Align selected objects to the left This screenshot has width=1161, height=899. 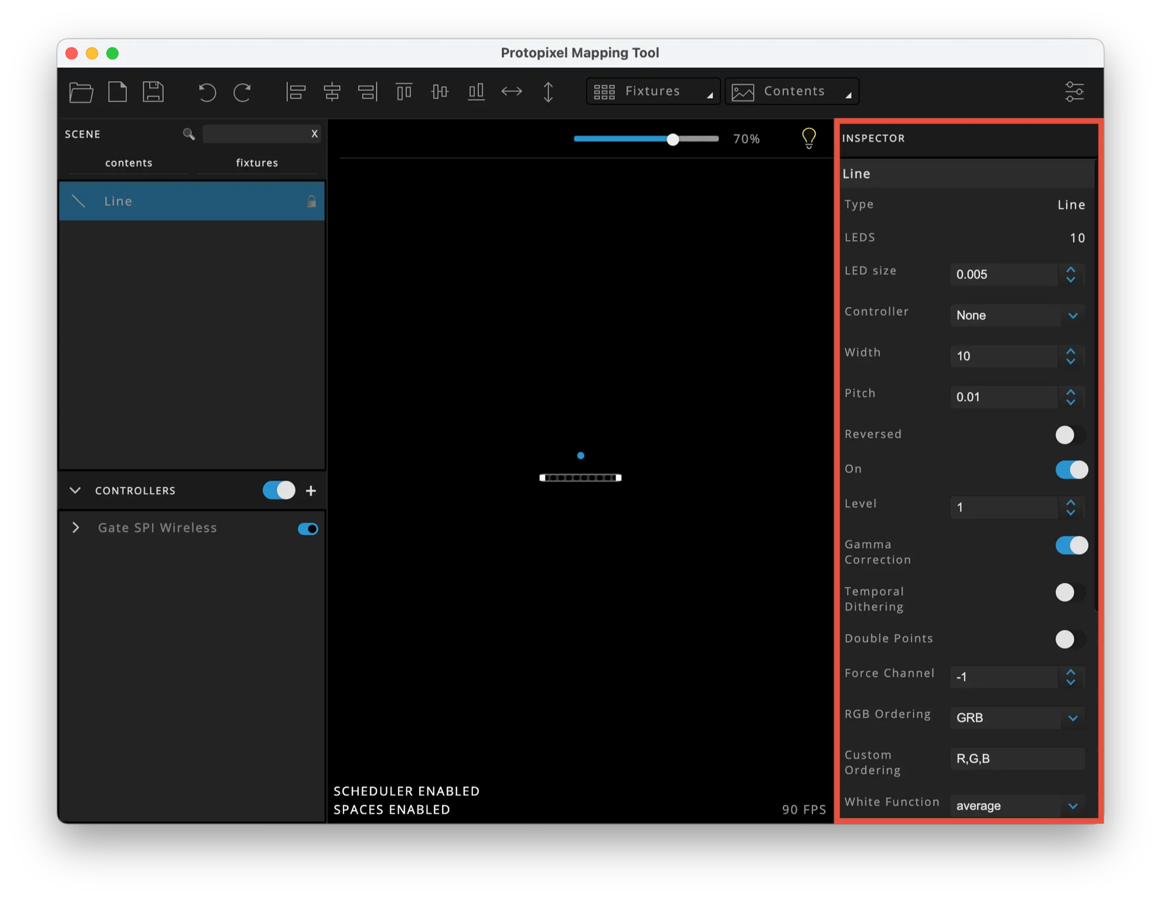tap(295, 92)
